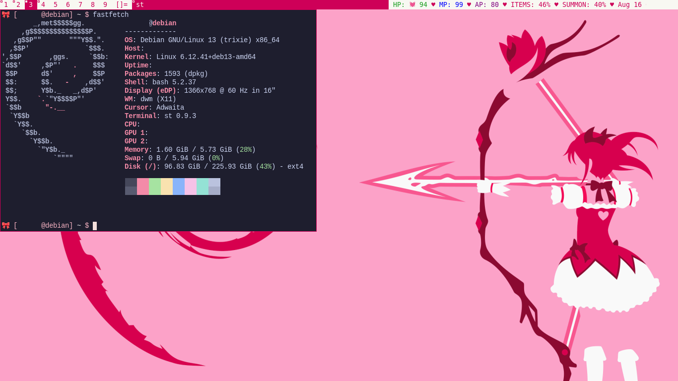Click the ITEMS: 46% status entry

click(531, 4)
